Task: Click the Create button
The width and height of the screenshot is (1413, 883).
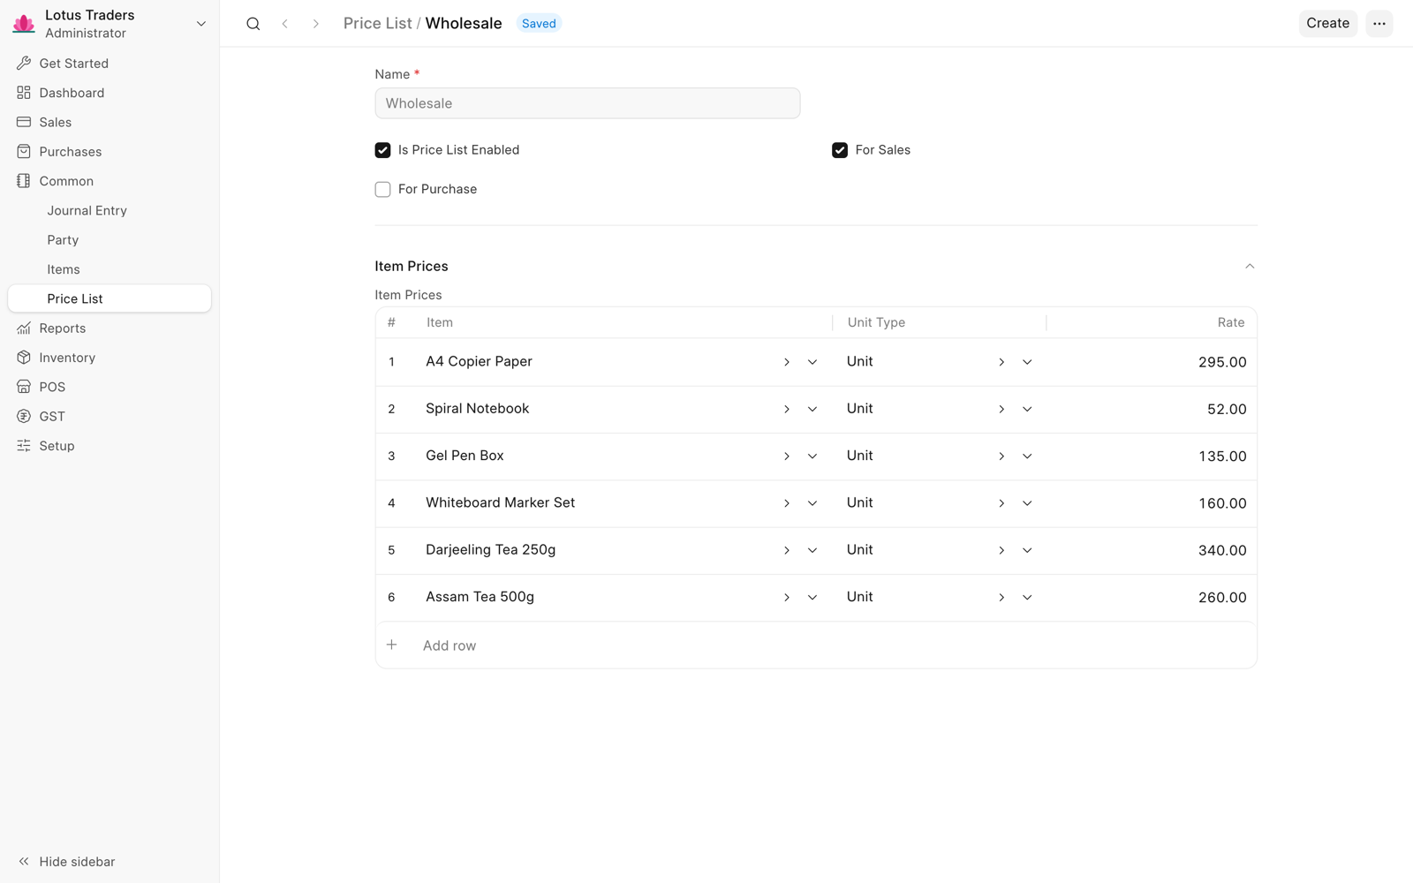Action: [1327, 24]
